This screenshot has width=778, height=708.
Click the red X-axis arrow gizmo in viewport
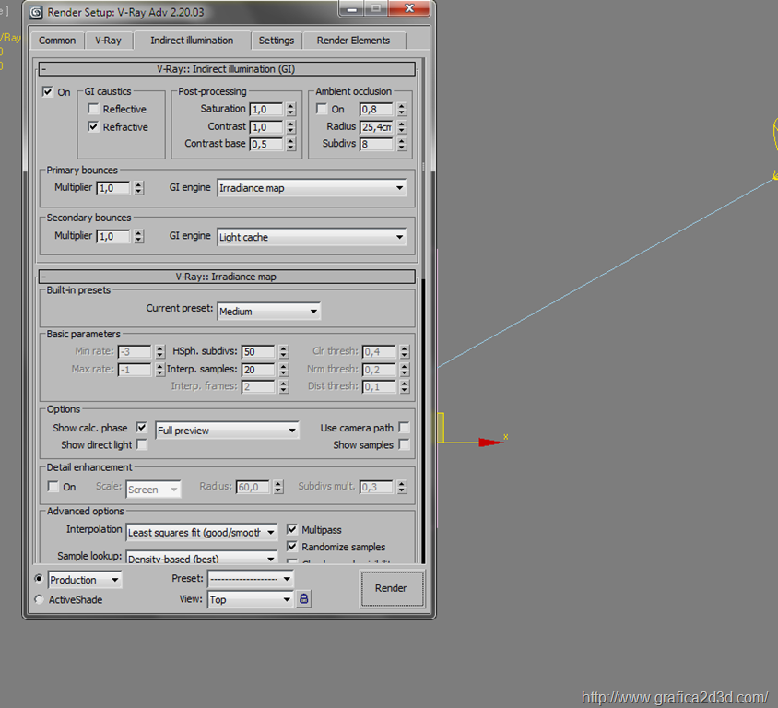[x=490, y=442]
